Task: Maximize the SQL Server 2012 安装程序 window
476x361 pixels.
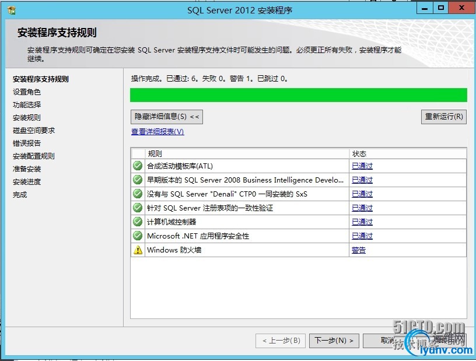Action: point(441,8)
